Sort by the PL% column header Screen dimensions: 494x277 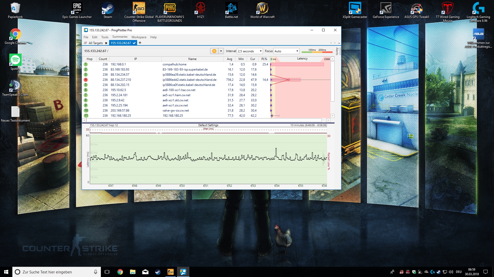point(264,59)
